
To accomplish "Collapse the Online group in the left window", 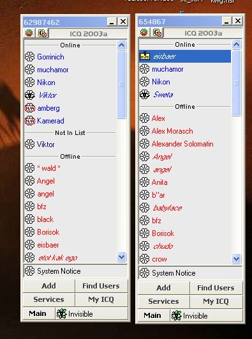I will [70, 45].
